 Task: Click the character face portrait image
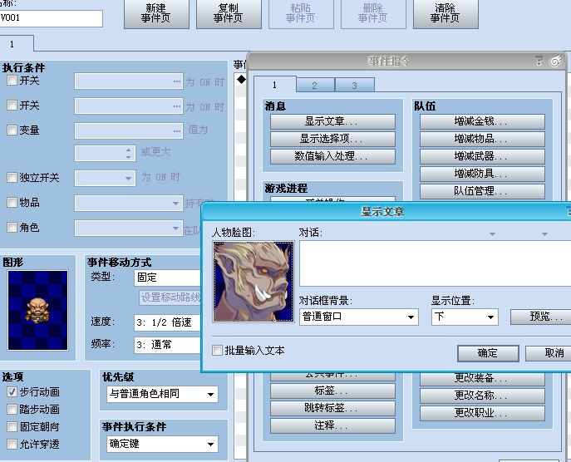pos(254,282)
